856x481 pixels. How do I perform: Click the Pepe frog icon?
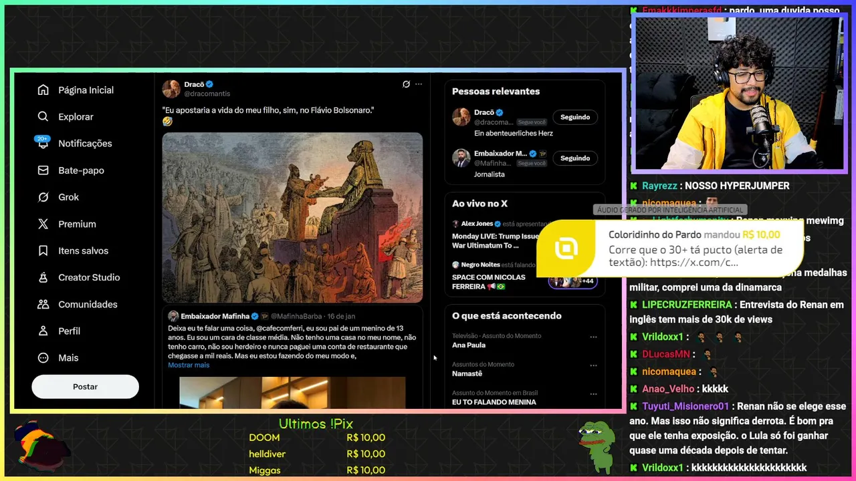tap(597, 446)
